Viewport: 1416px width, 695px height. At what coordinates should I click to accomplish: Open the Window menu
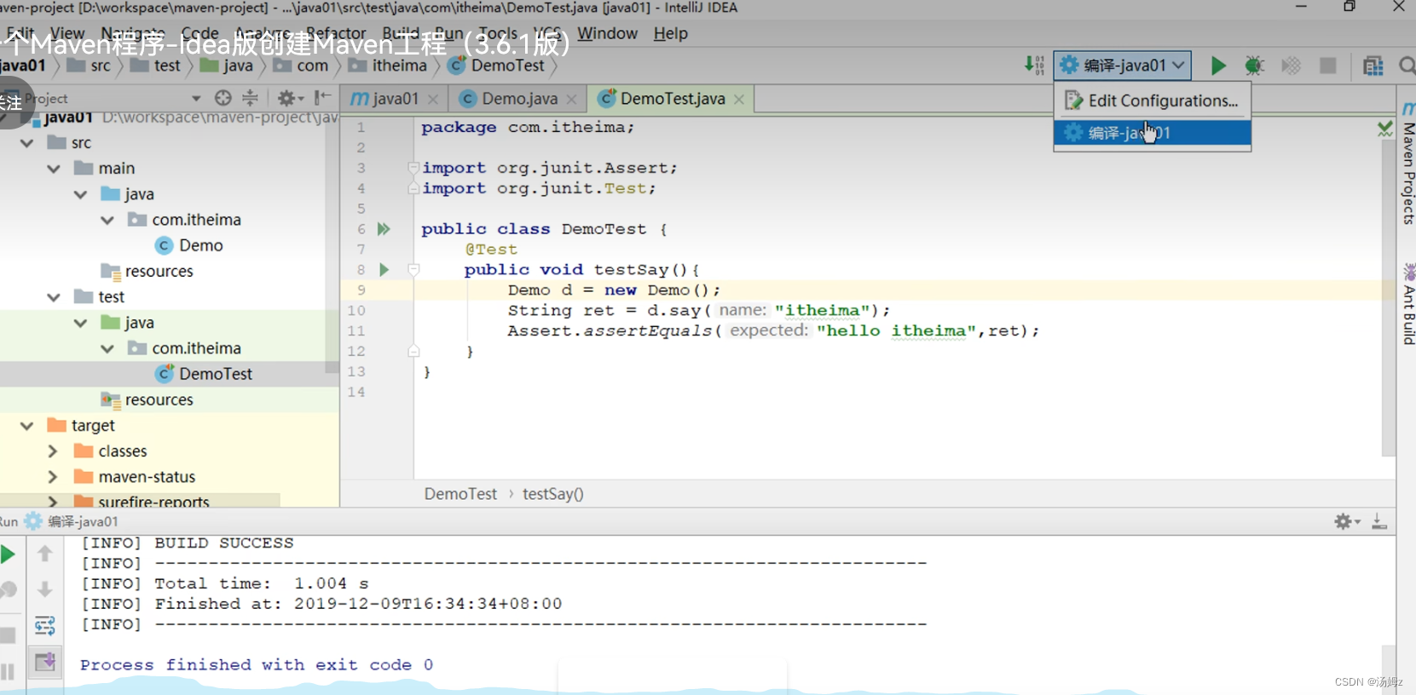[x=607, y=33]
